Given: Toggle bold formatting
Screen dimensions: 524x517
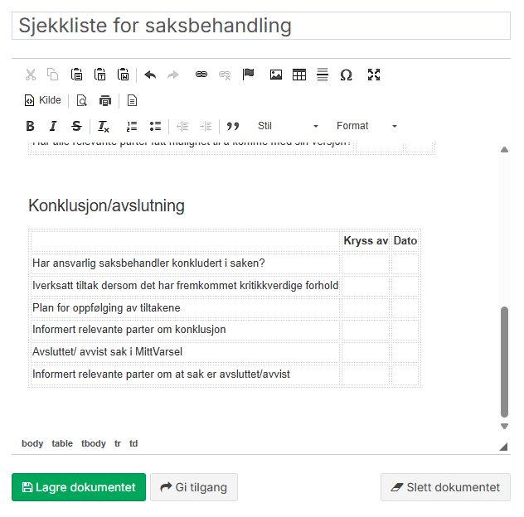Looking at the screenshot, I should 31,126.
